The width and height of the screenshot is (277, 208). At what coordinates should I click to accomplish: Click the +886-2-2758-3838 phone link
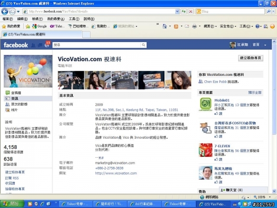[109, 168]
